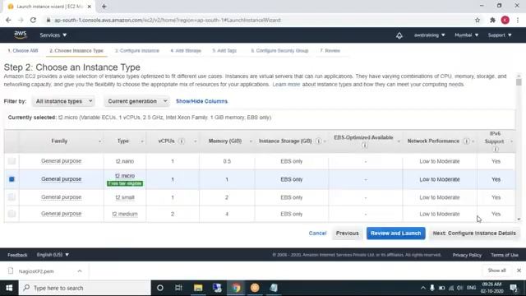
Task: Go to step 1 Choose AMI
Action: tap(23, 51)
